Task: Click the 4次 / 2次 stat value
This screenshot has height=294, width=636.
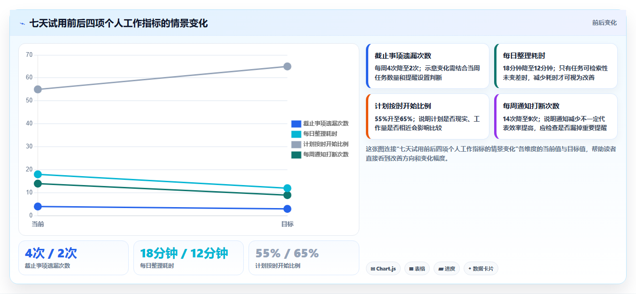Action: pyautogui.click(x=51, y=254)
